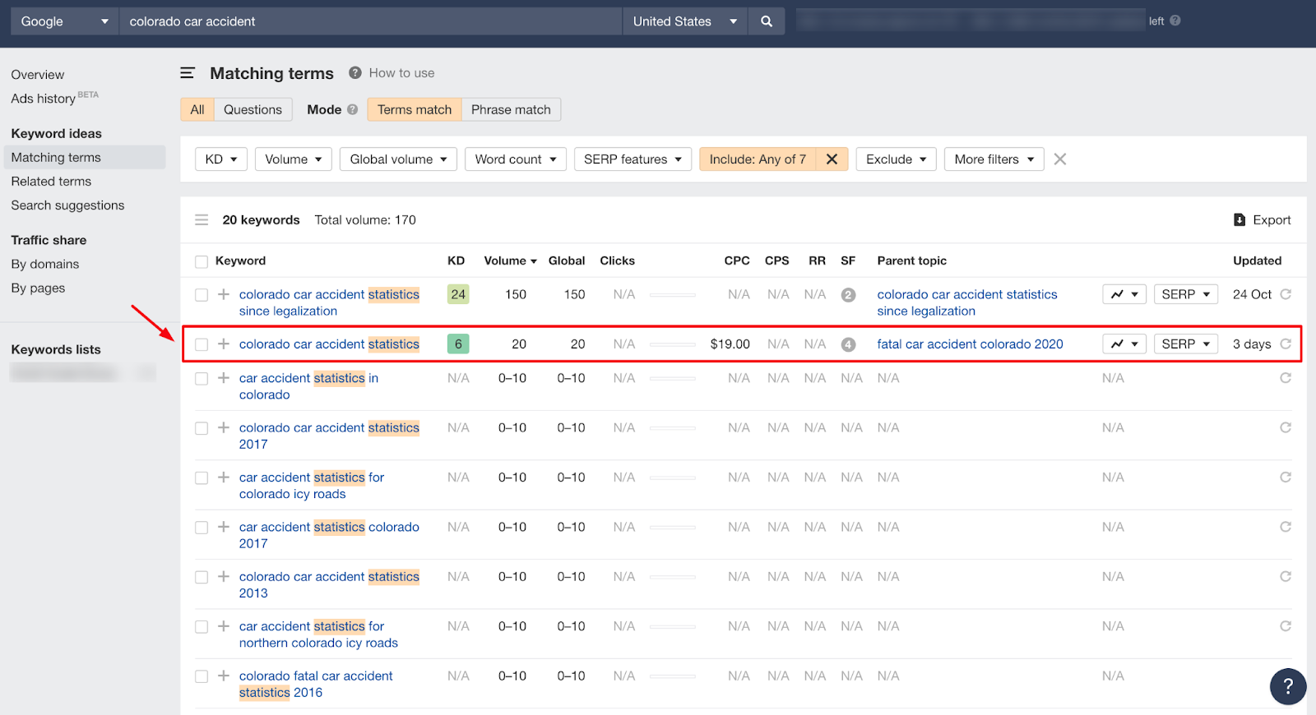Open the help chat question button
This screenshot has height=715, width=1316.
[1288, 686]
